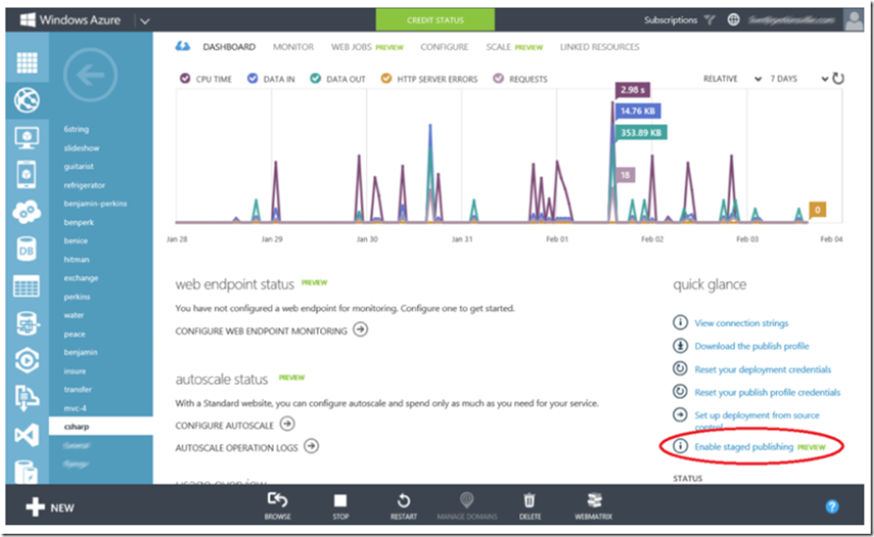Open the HDInsight database icon in sidebar
The height and width of the screenshot is (537, 874).
27,323
